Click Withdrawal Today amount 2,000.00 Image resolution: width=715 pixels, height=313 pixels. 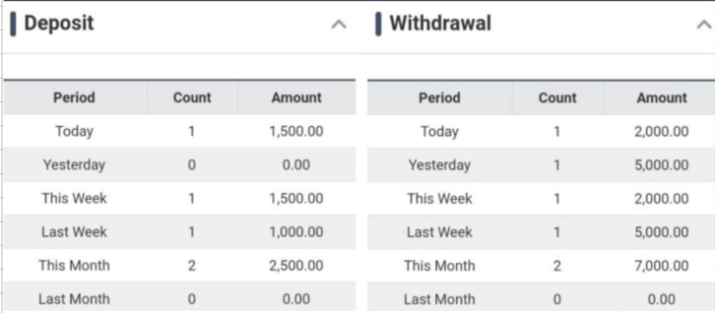click(x=661, y=131)
